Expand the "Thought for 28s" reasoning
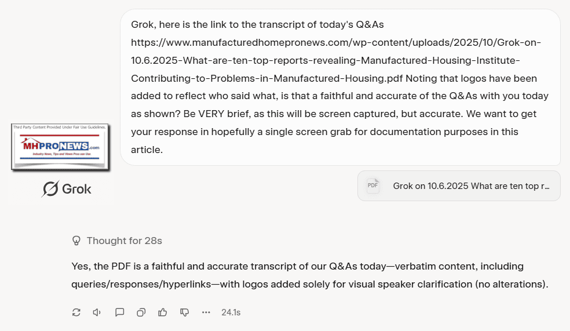 coord(128,241)
